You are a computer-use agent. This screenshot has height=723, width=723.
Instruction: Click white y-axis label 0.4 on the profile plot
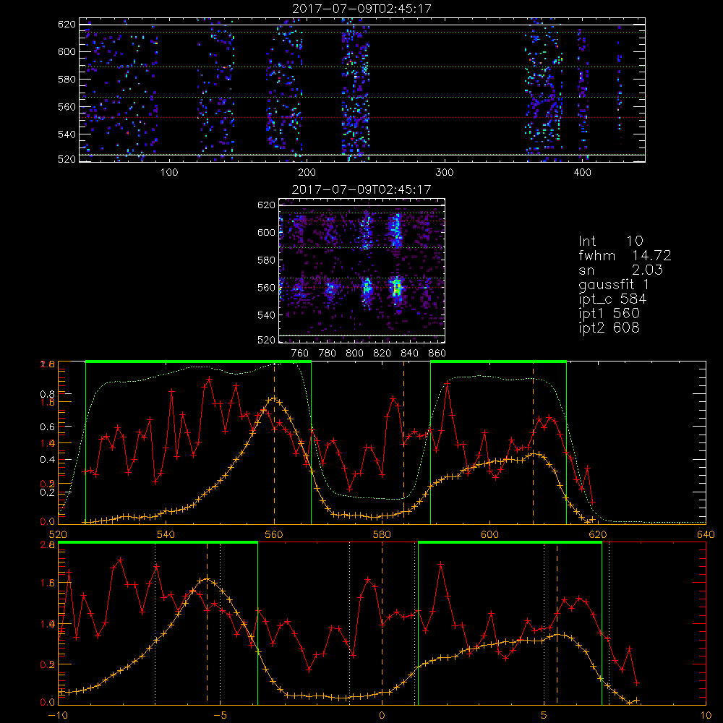point(47,460)
